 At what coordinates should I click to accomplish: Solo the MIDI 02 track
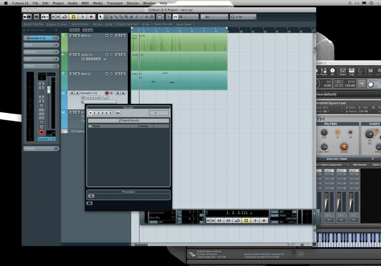(77, 74)
